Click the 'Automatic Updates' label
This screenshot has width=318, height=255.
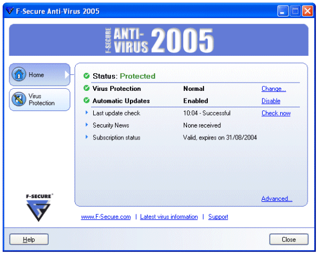pos(121,101)
